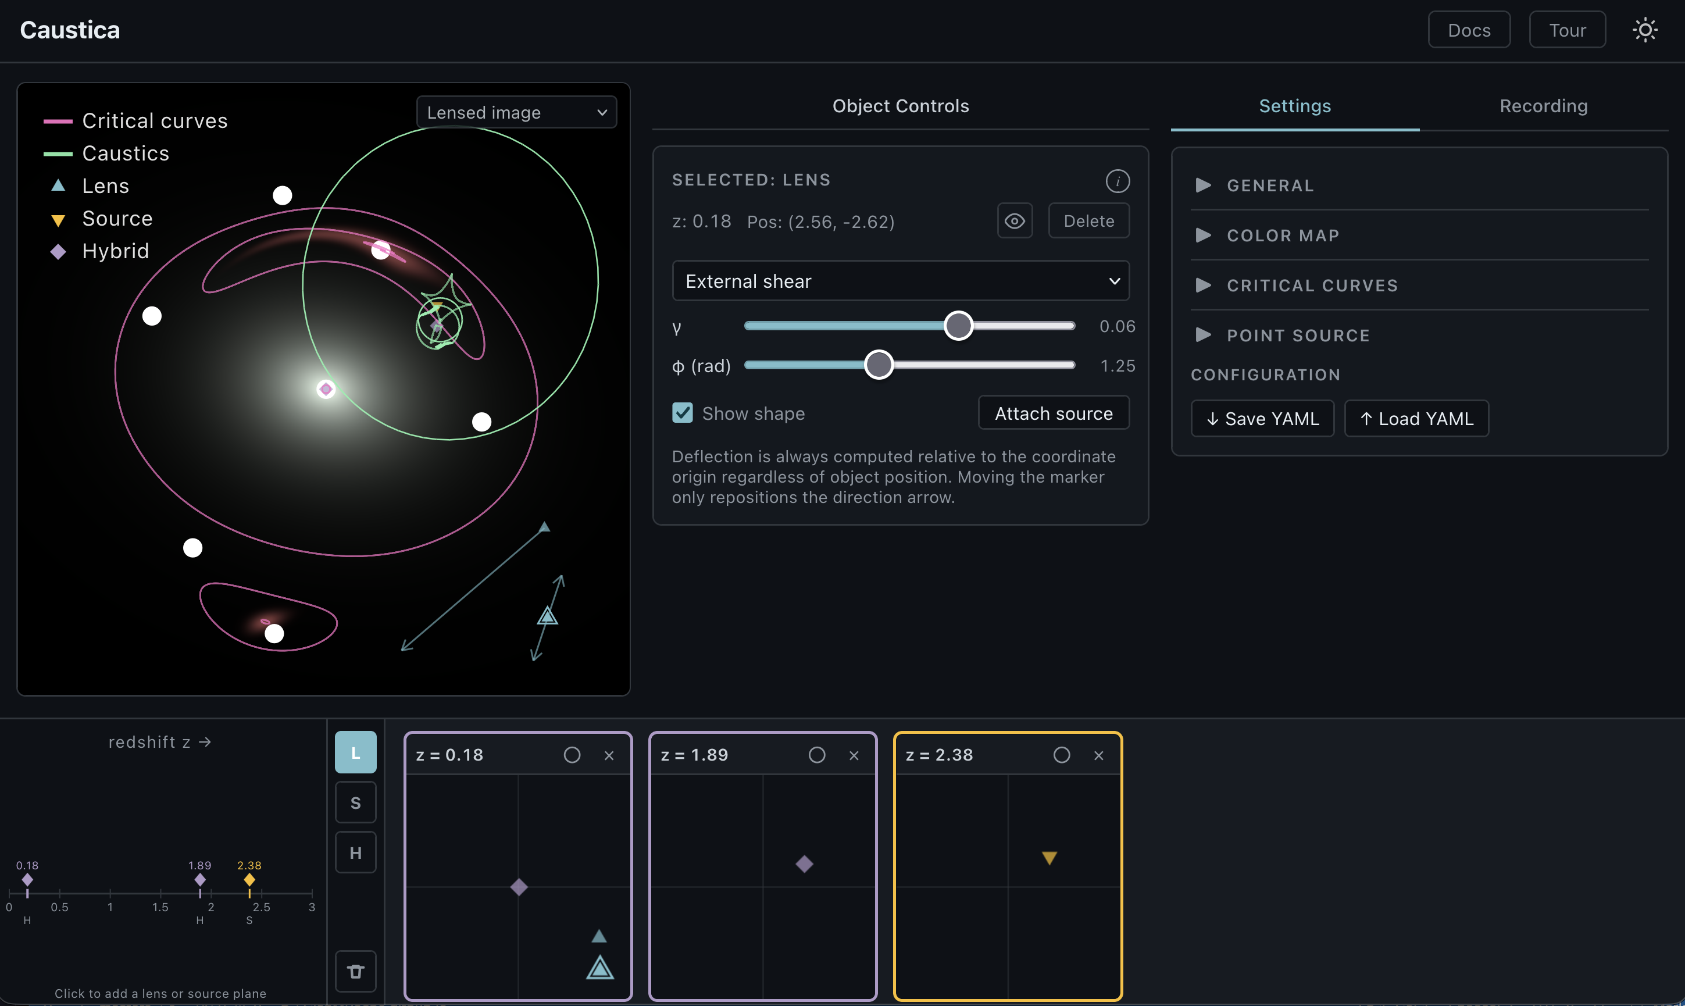
Task: Switch to the Settings tab
Action: point(1295,106)
